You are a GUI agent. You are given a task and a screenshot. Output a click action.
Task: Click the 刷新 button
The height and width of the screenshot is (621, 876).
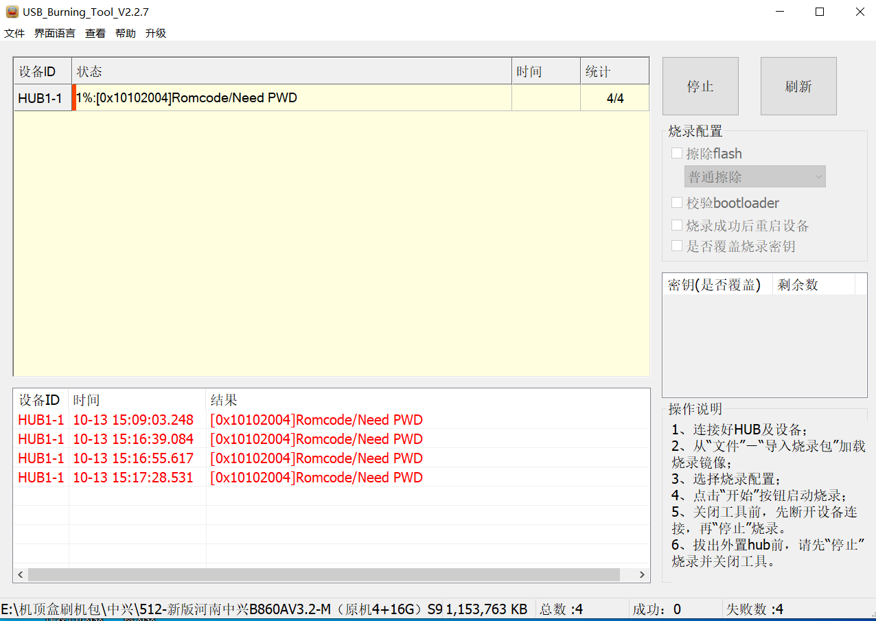coord(798,86)
